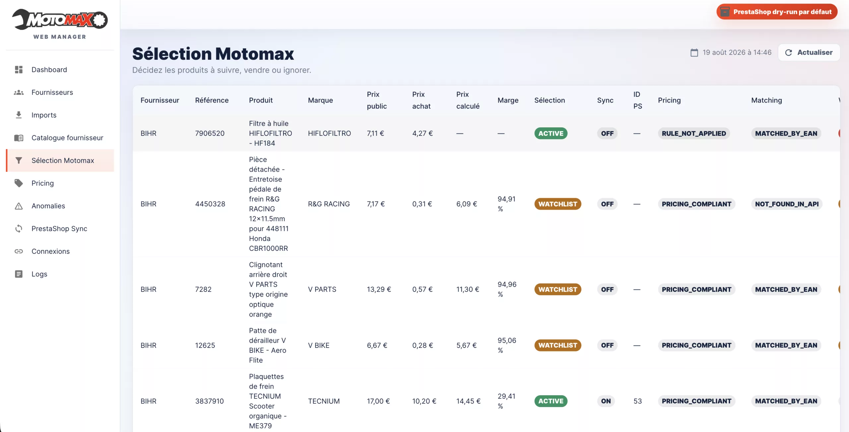Viewport: 849px width, 432px height.
Task: Click the 17,00 € public price
Action: point(378,401)
